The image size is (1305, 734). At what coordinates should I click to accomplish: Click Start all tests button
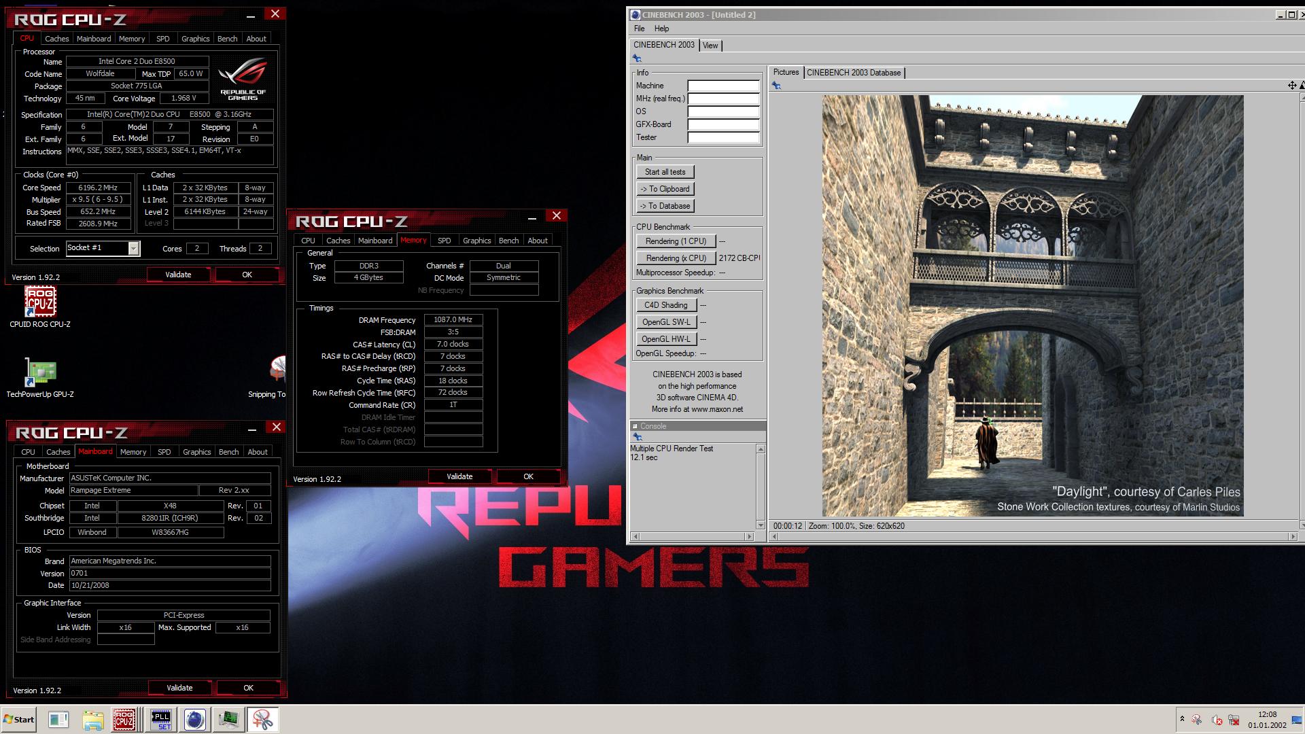click(665, 172)
